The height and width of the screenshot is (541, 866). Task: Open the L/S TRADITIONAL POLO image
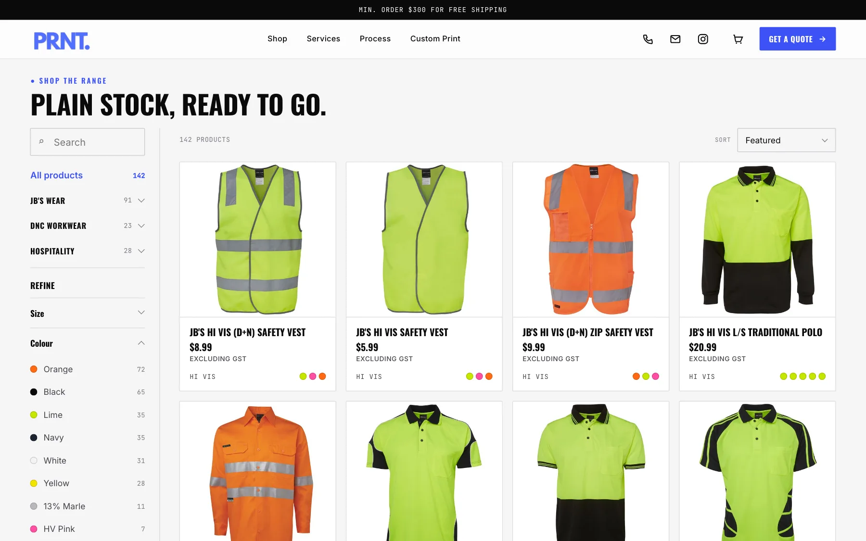pyautogui.click(x=757, y=239)
